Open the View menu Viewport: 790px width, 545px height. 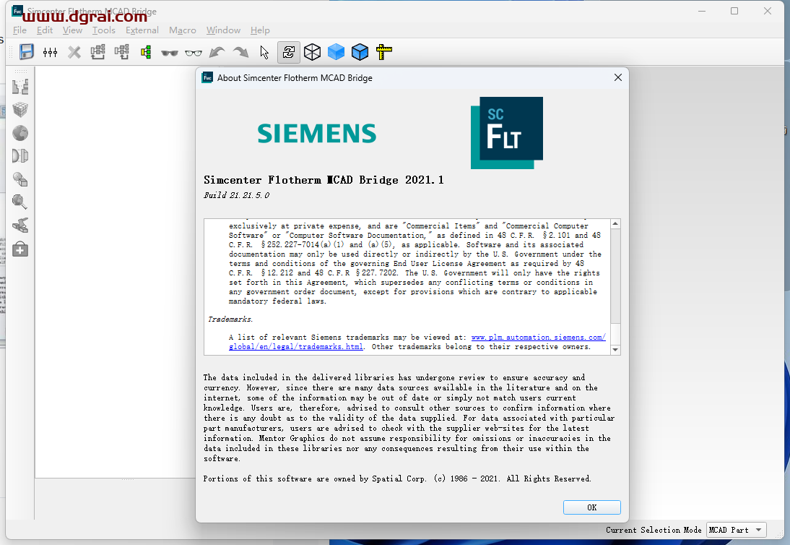coord(72,30)
